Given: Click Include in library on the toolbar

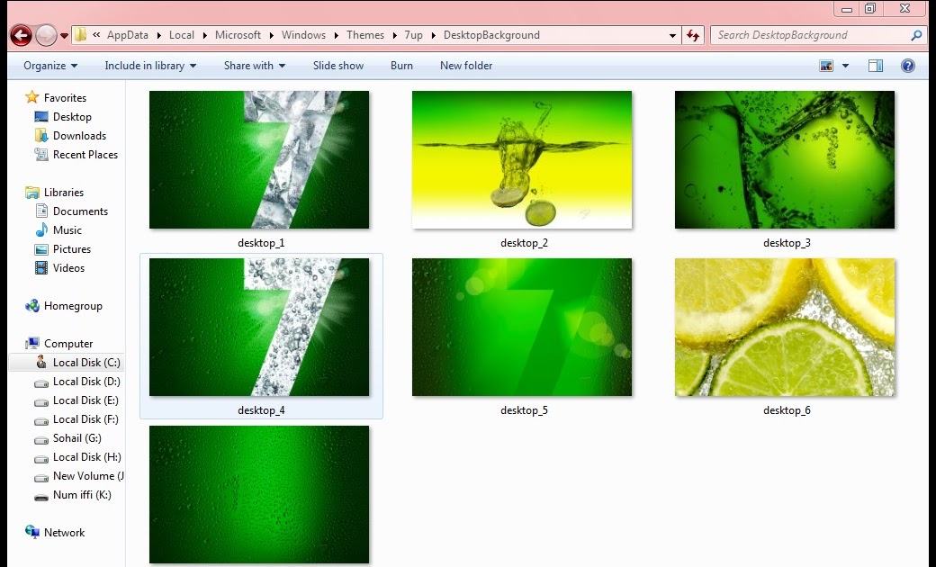Looking at the screenshot, I should point(150,65).
